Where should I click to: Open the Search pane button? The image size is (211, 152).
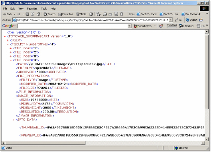[x=49, y=14]
